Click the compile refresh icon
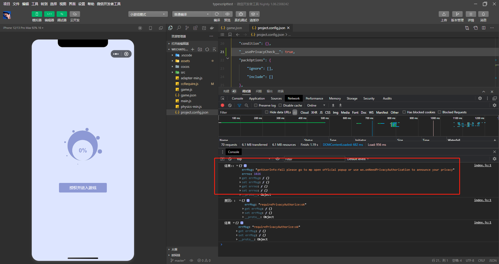This screenshot has width=499, height=264. pos(217,14)
